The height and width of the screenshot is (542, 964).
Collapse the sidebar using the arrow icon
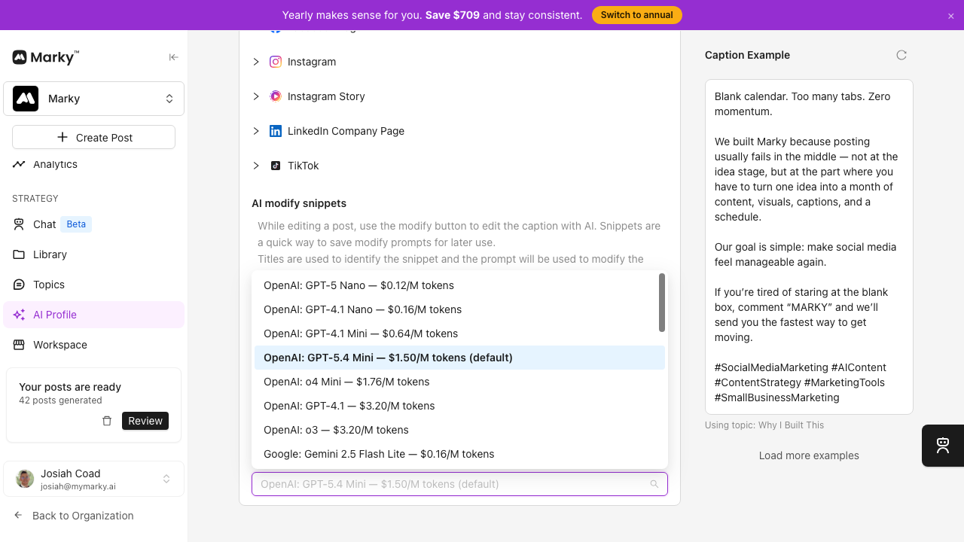click(x=173, y=57)
